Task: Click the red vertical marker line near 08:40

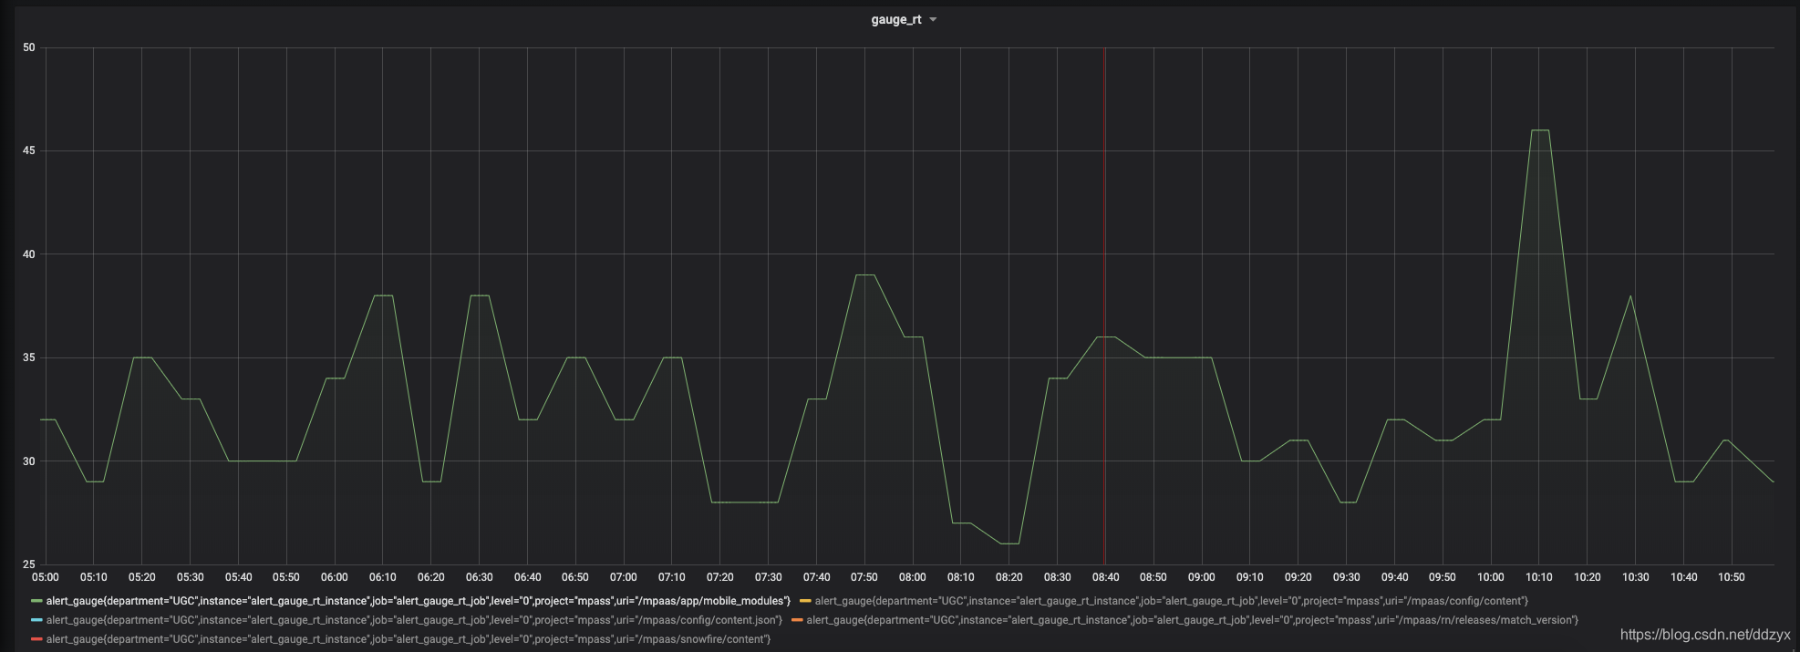Action: [x=1104, y=305]
